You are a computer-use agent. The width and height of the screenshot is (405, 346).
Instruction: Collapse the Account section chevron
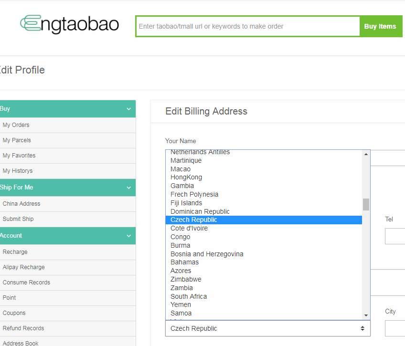pos(128,236)
